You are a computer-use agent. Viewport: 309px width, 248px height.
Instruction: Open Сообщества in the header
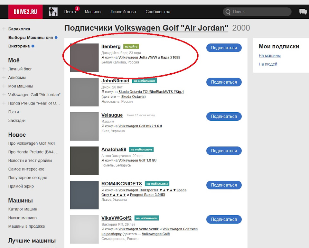pos(158,12)
